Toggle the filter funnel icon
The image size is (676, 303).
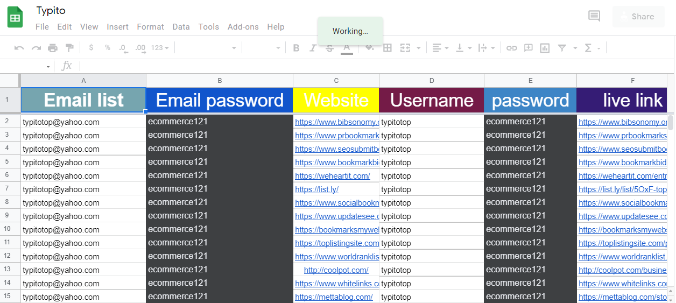(x=562, y=48)
